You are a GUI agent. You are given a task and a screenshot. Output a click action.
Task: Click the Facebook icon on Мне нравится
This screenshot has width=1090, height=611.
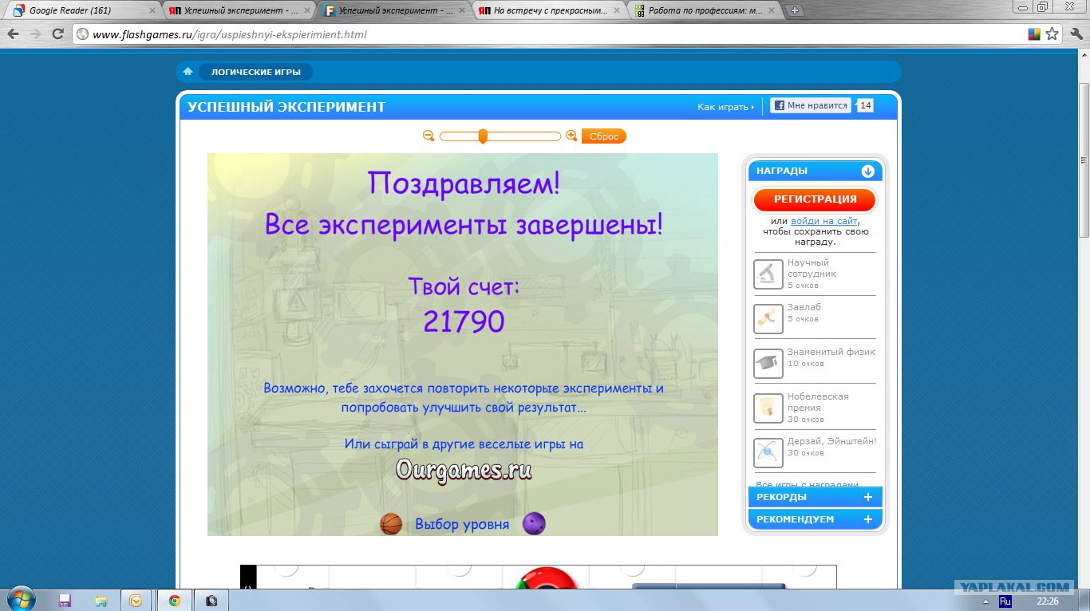(779, 105)
